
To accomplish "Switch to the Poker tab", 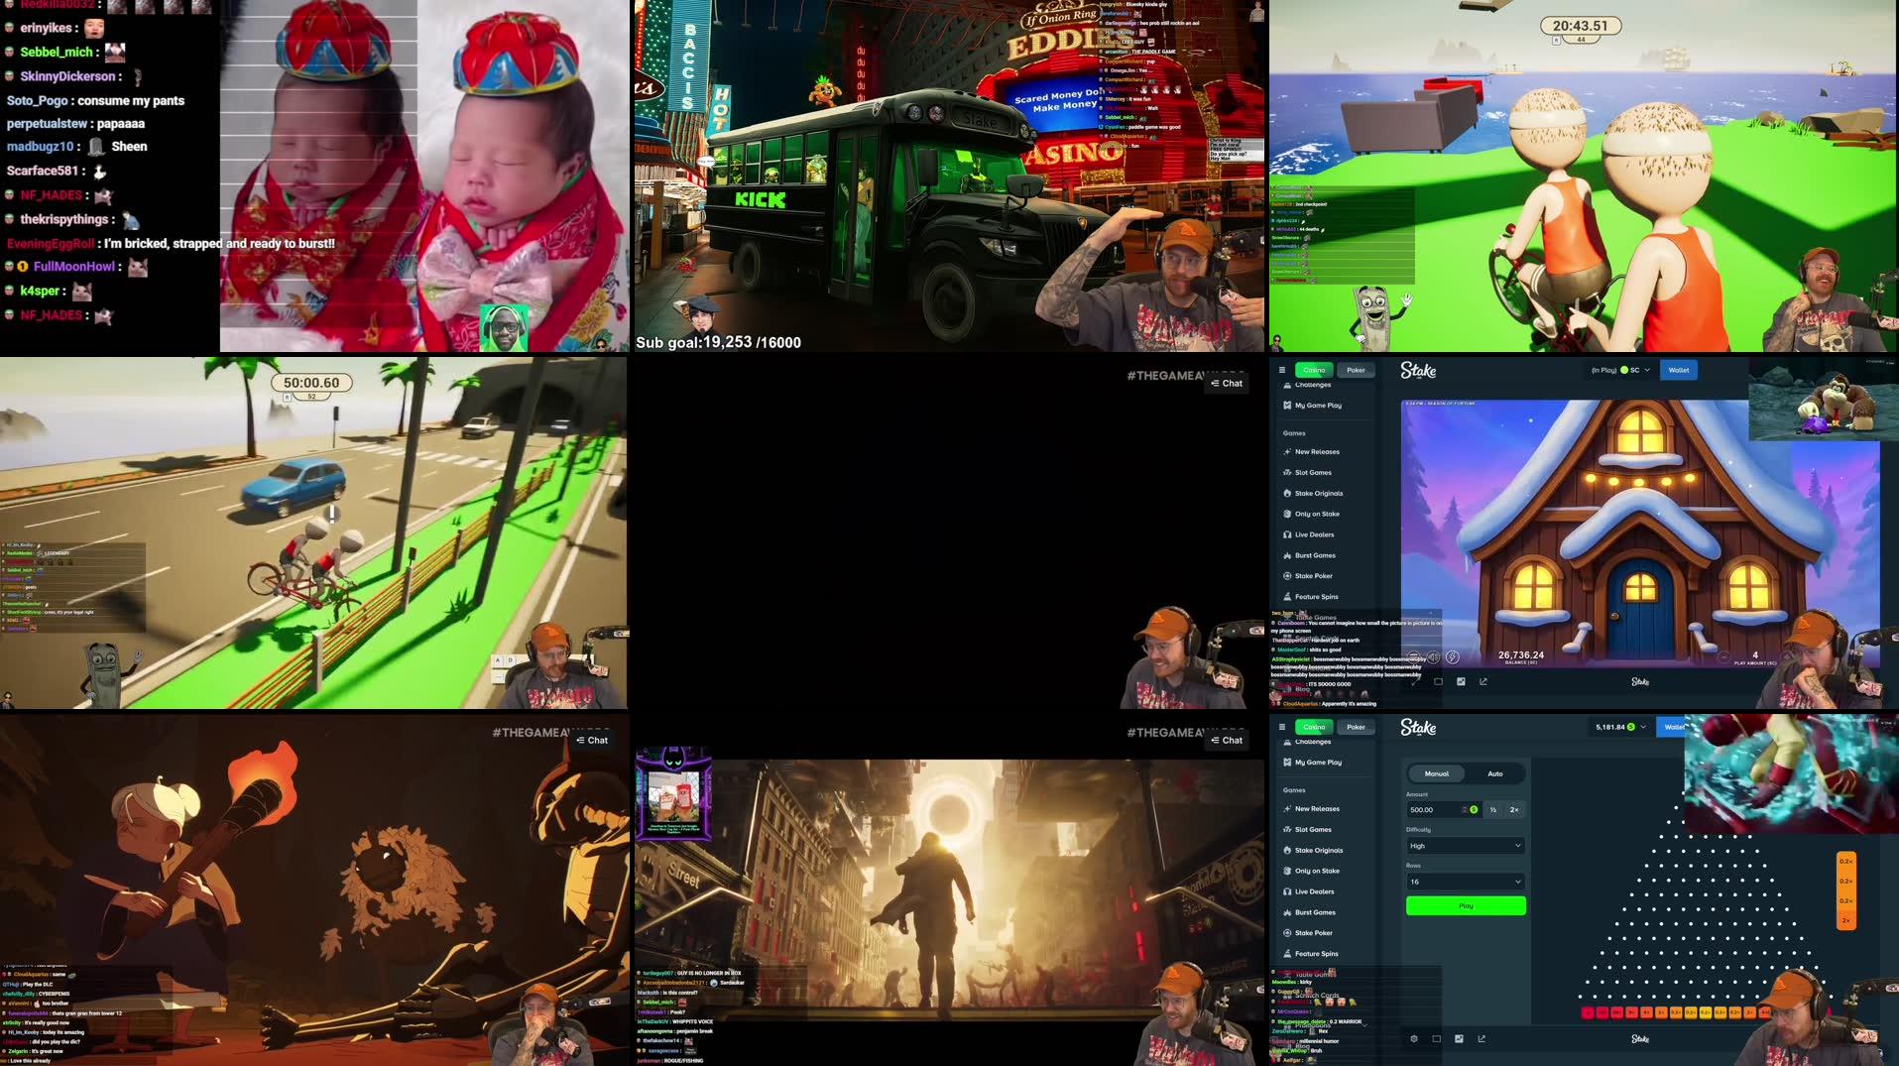I will coord(1356,369).
